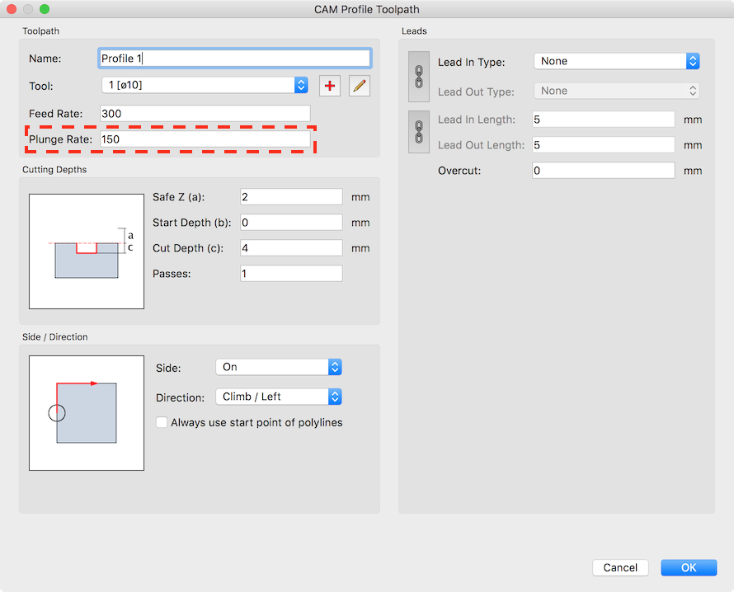Click the red plus add tool icon
Image resolution: width=734 pixels, height=592 pixels.
(x=330, y=86)
